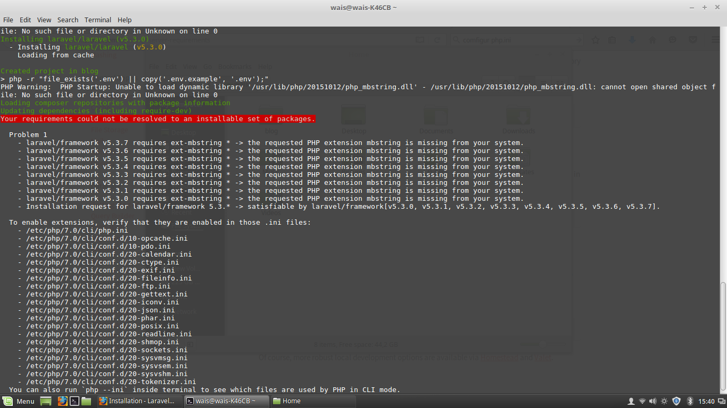
Task: Open the Terminal menu
Action: coord(98,20)
